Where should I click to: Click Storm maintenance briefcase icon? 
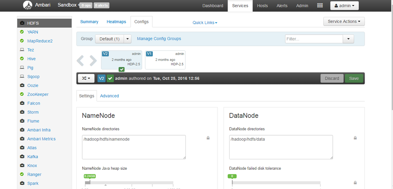22,112
